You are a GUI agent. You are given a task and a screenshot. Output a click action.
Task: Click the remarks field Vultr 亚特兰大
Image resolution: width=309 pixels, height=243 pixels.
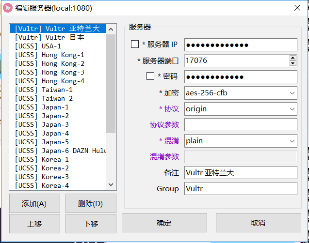click(241, 173)
